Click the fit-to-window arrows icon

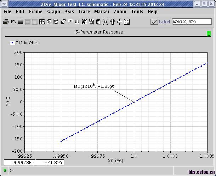pos(127,22)
